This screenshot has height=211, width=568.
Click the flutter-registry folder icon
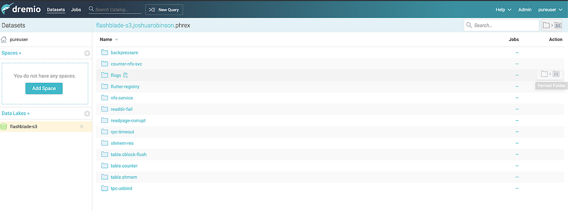[x=105, y=86]
